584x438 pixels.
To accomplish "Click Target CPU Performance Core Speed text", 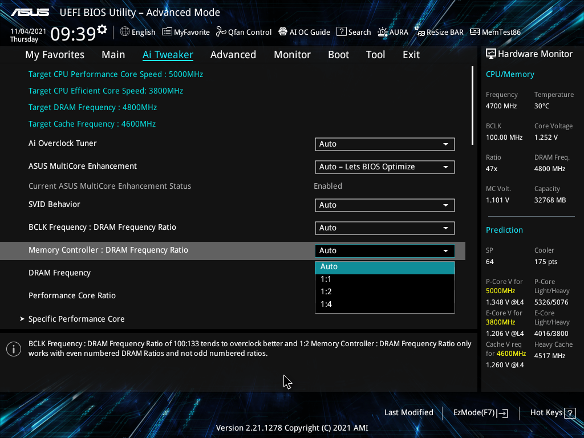I will click(116, 75).
